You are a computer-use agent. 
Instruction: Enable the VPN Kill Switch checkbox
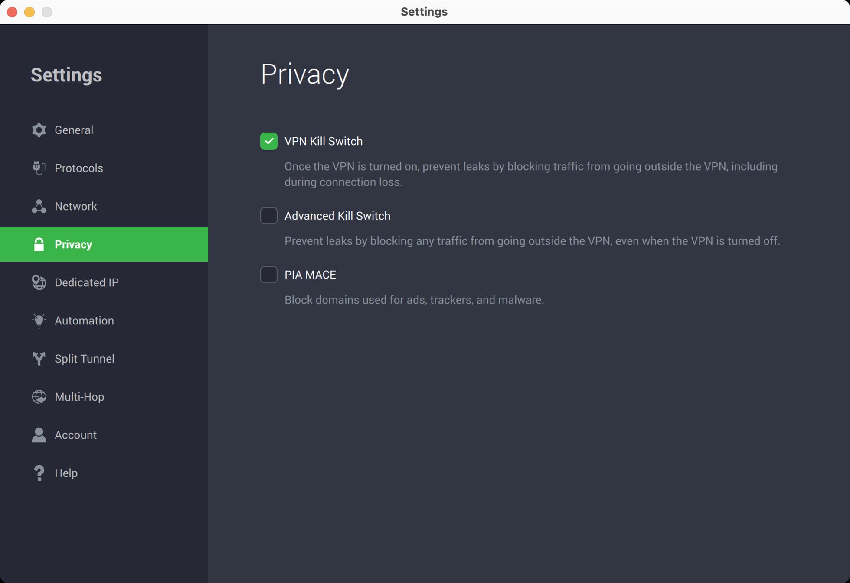pyautogui.click(x=268, y=141)
